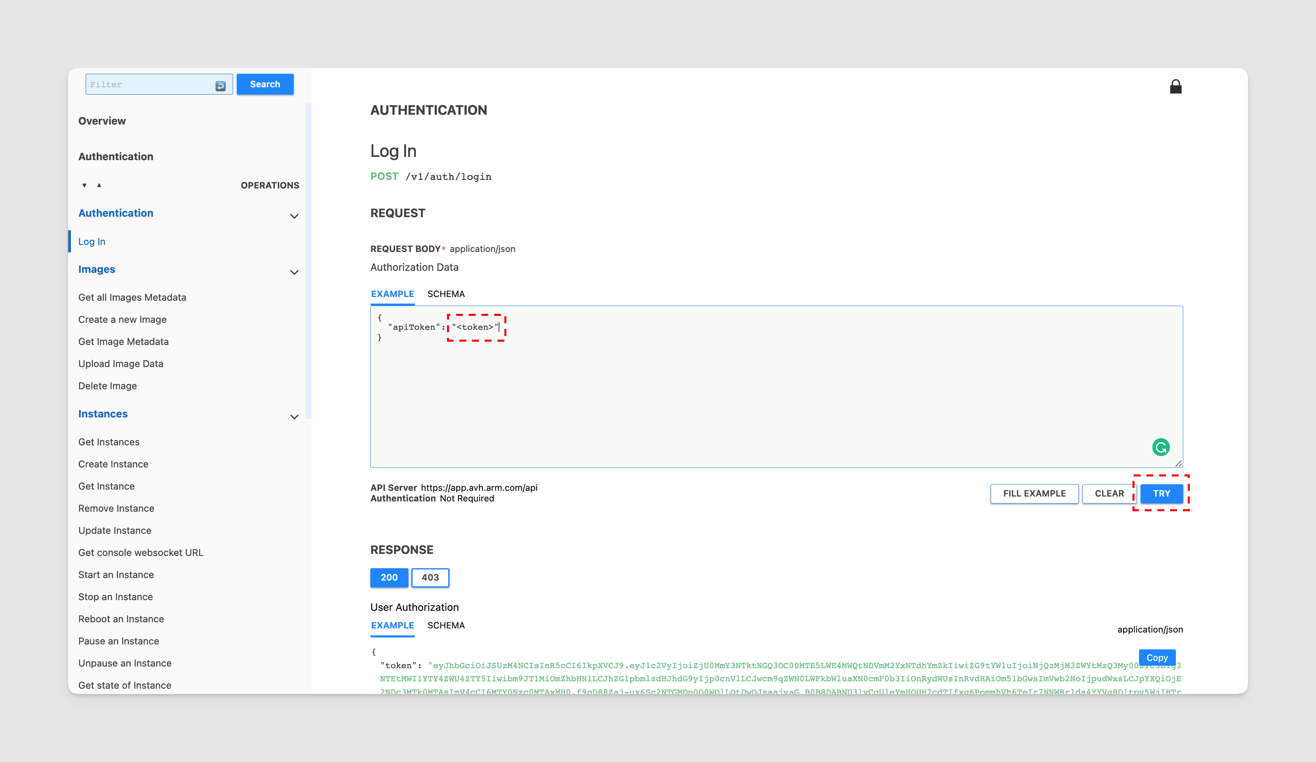Select the Instances group heading
The height and width of the screenshot is (762, 1316).
pyautogui.click(x=103, y=414)
